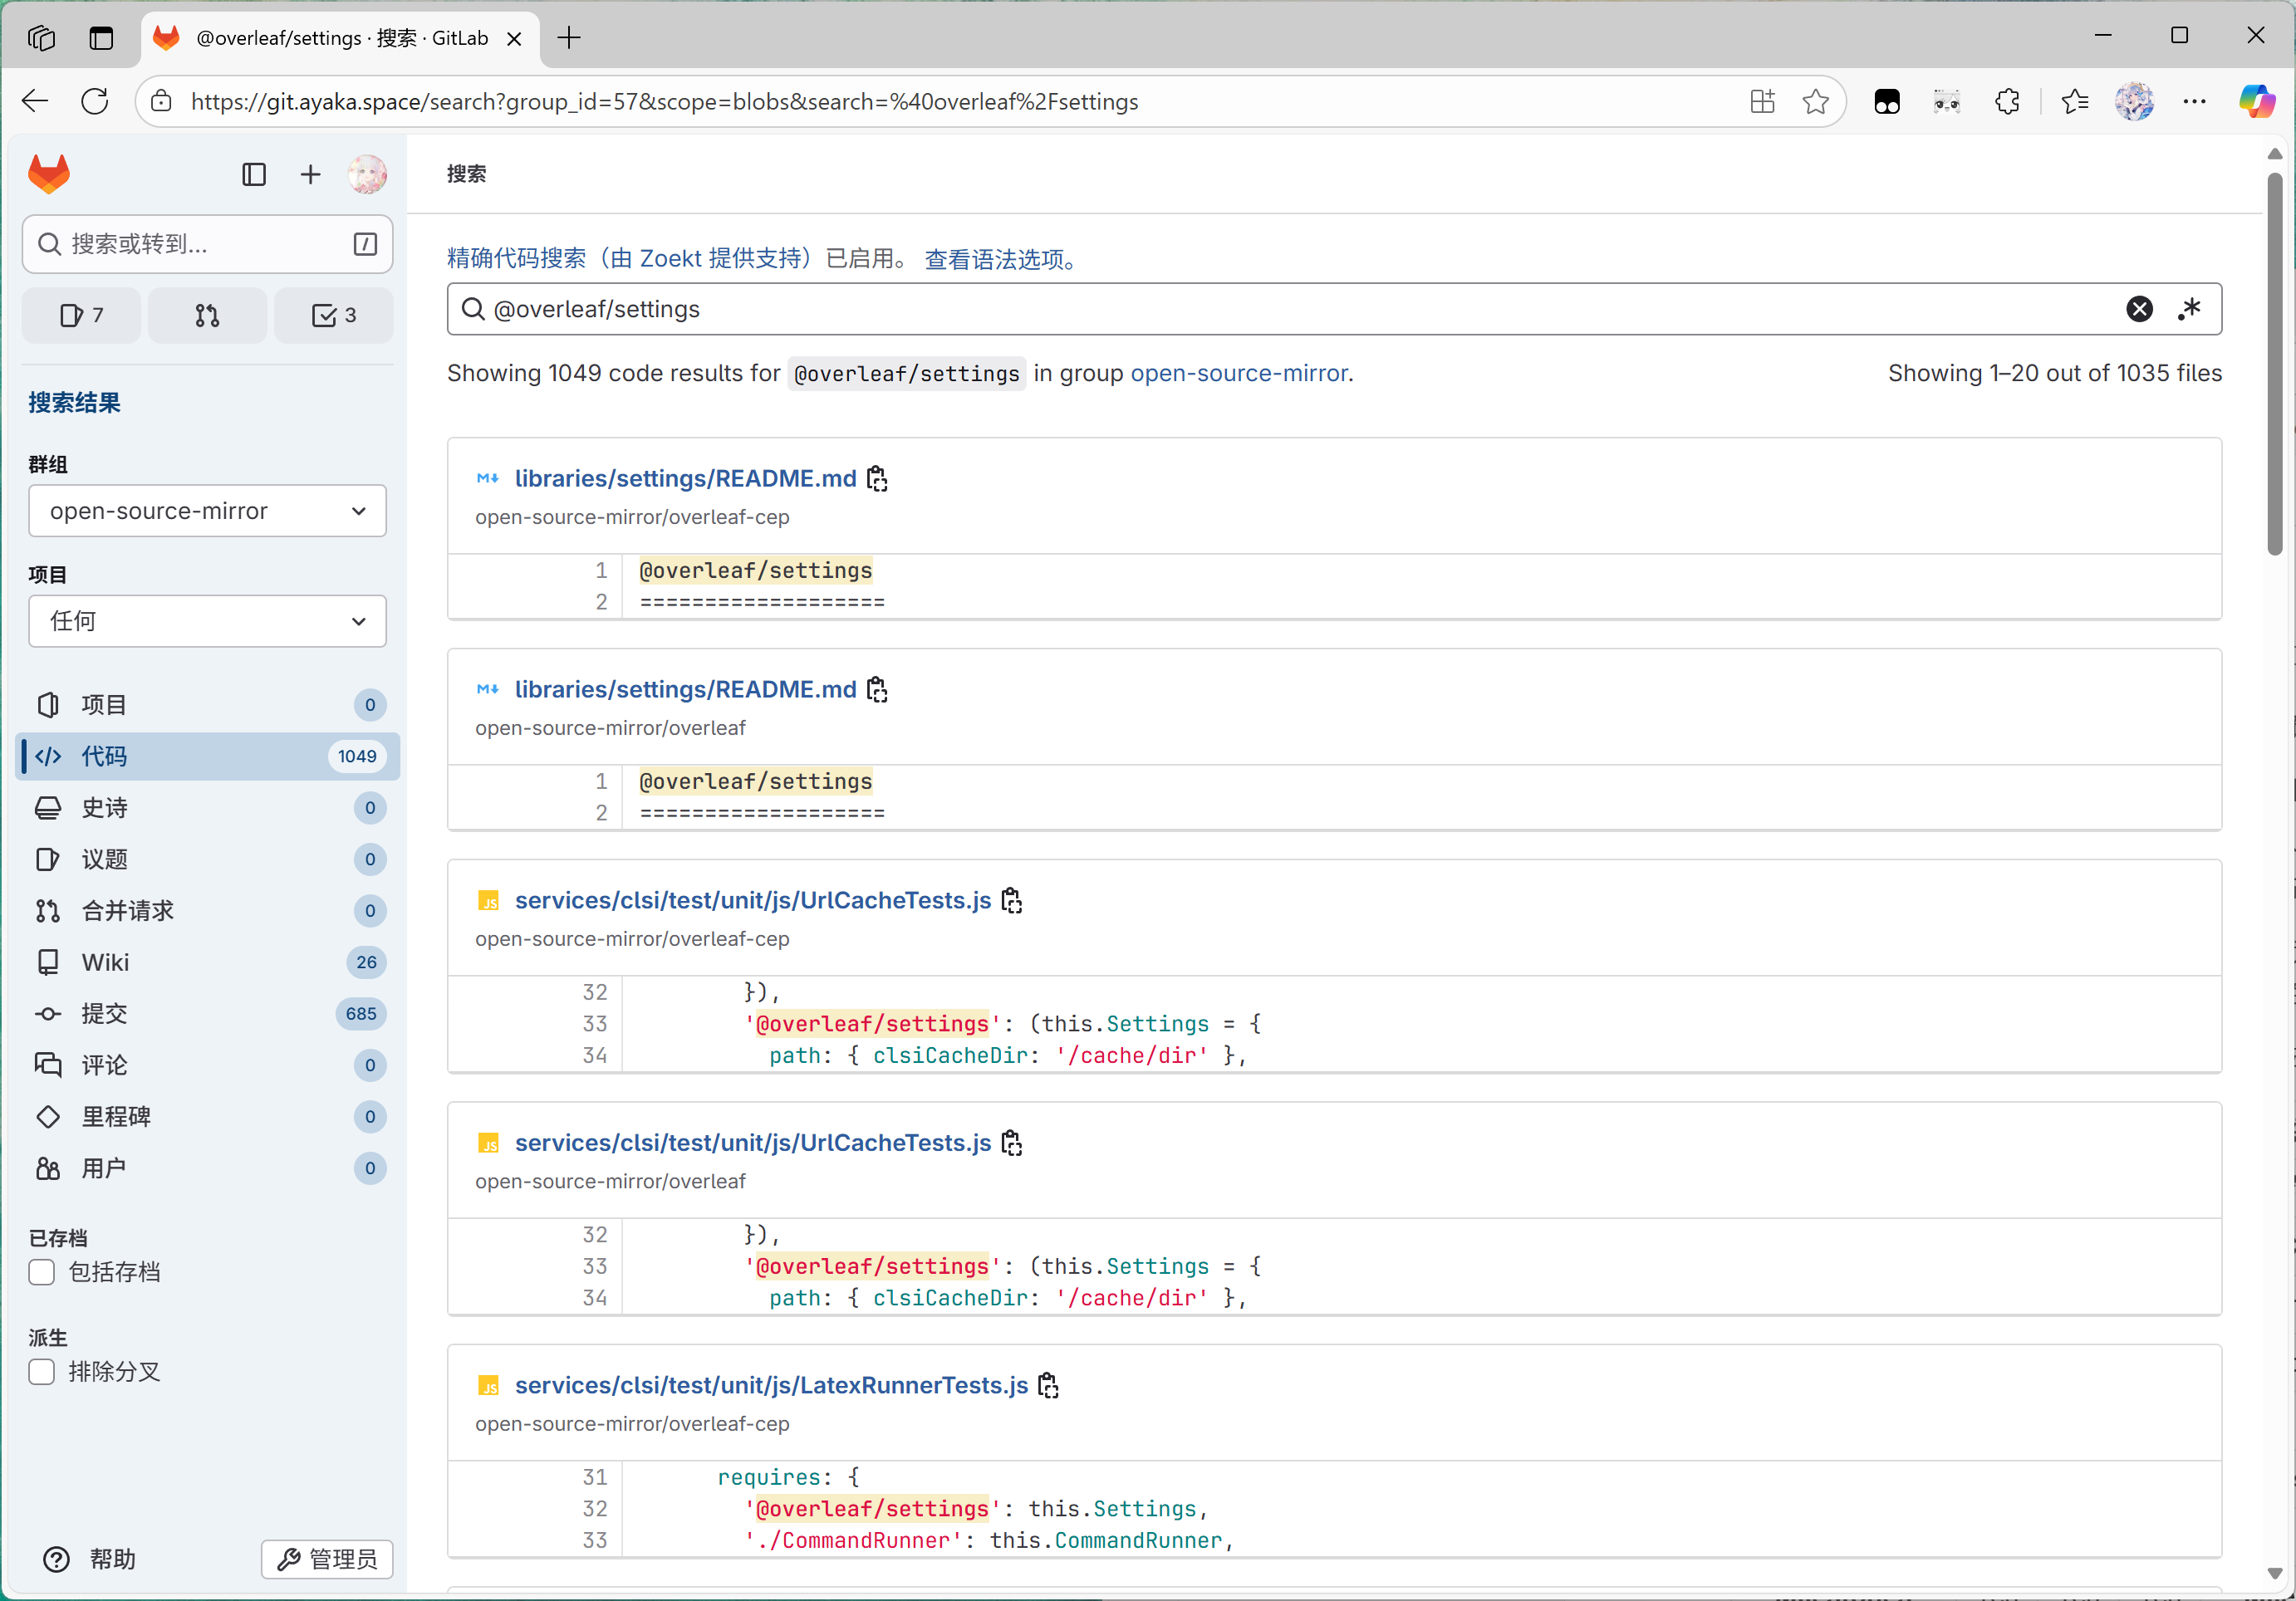Screen dimensions: 2296x1601
Task: Add page to favorites star
Action: [1816, 101]
